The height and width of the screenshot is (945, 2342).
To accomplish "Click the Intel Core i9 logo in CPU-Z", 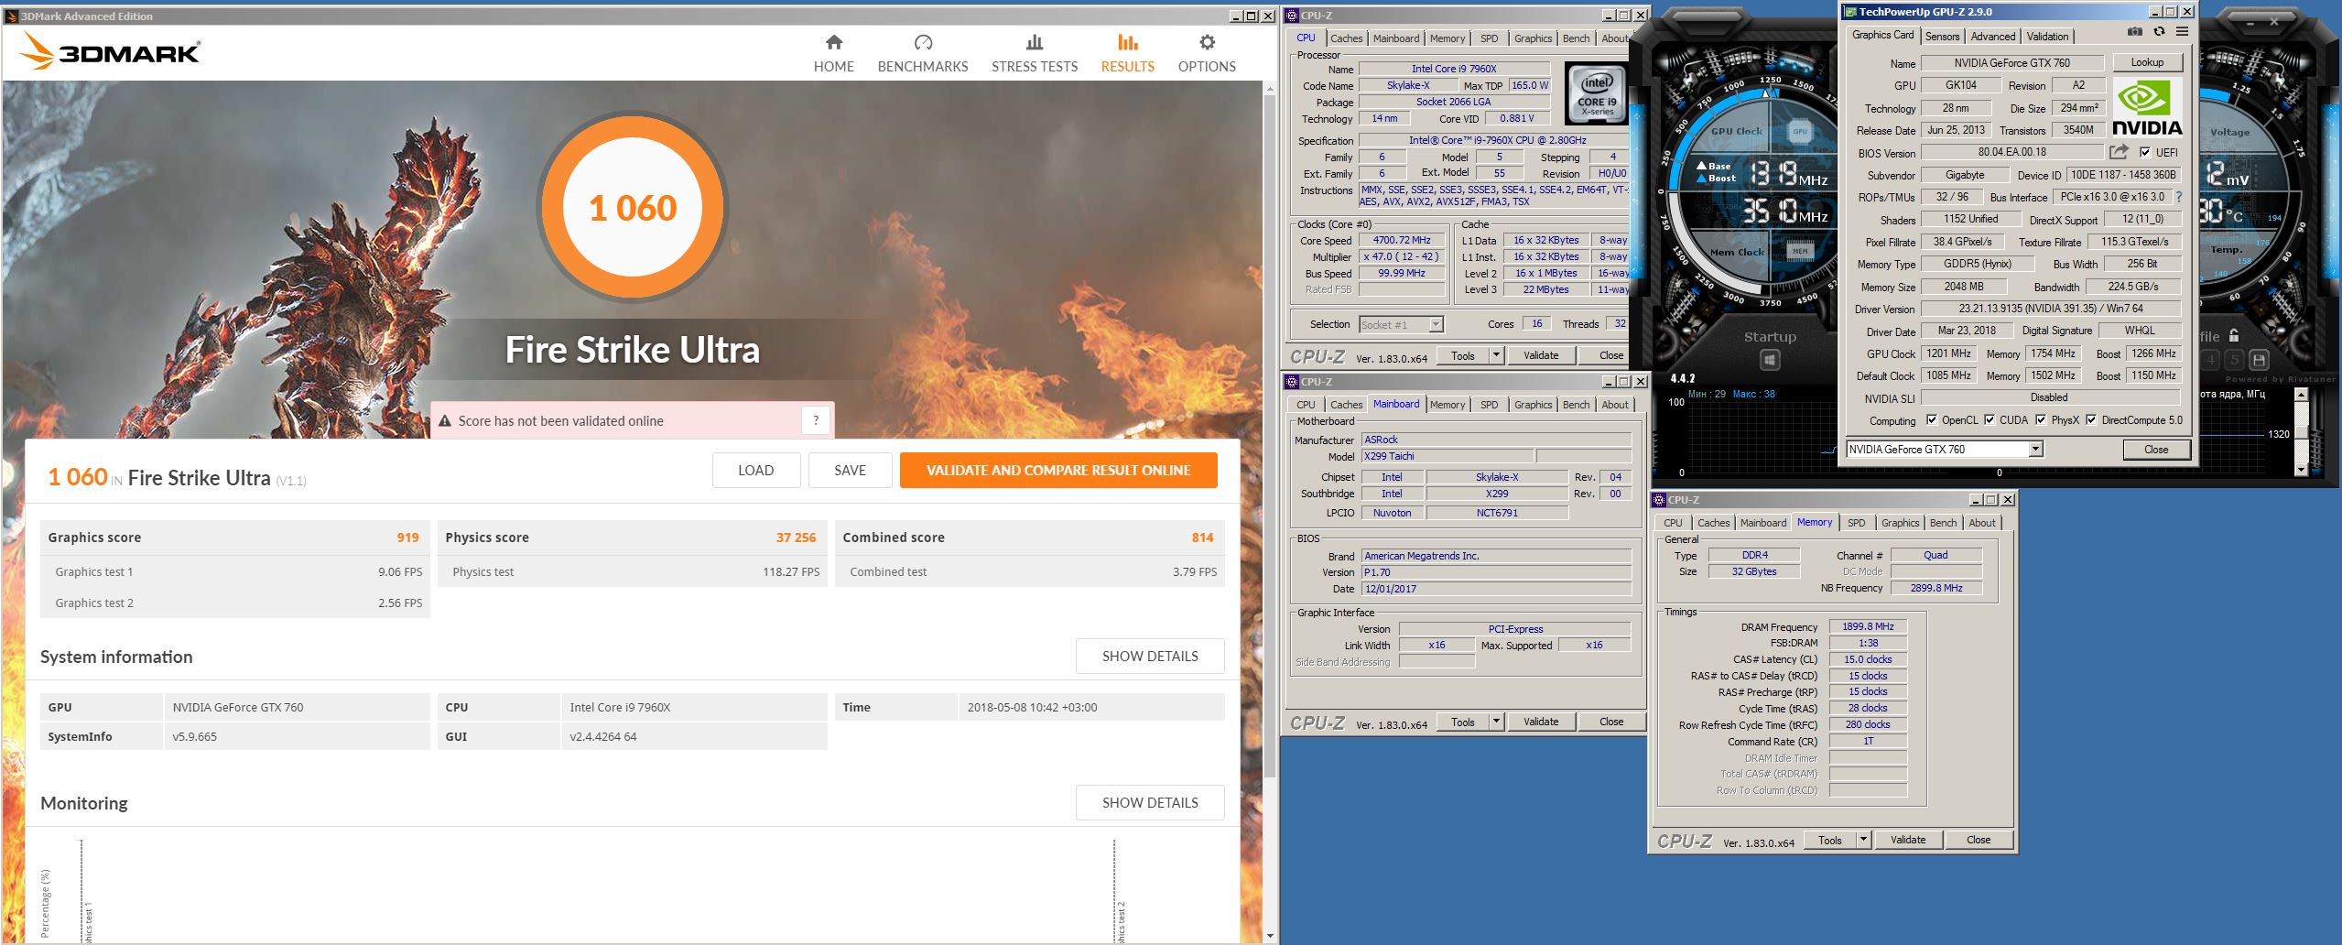I will tap(1597, 93).
